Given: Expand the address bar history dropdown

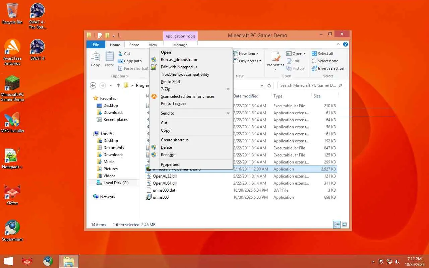Looking at the screenshot, I should tap(262, 85).
